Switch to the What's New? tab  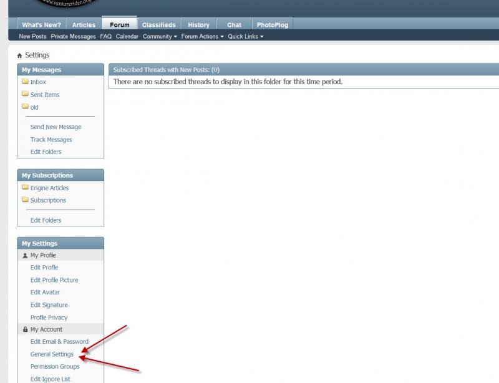[x=41, y=25]
